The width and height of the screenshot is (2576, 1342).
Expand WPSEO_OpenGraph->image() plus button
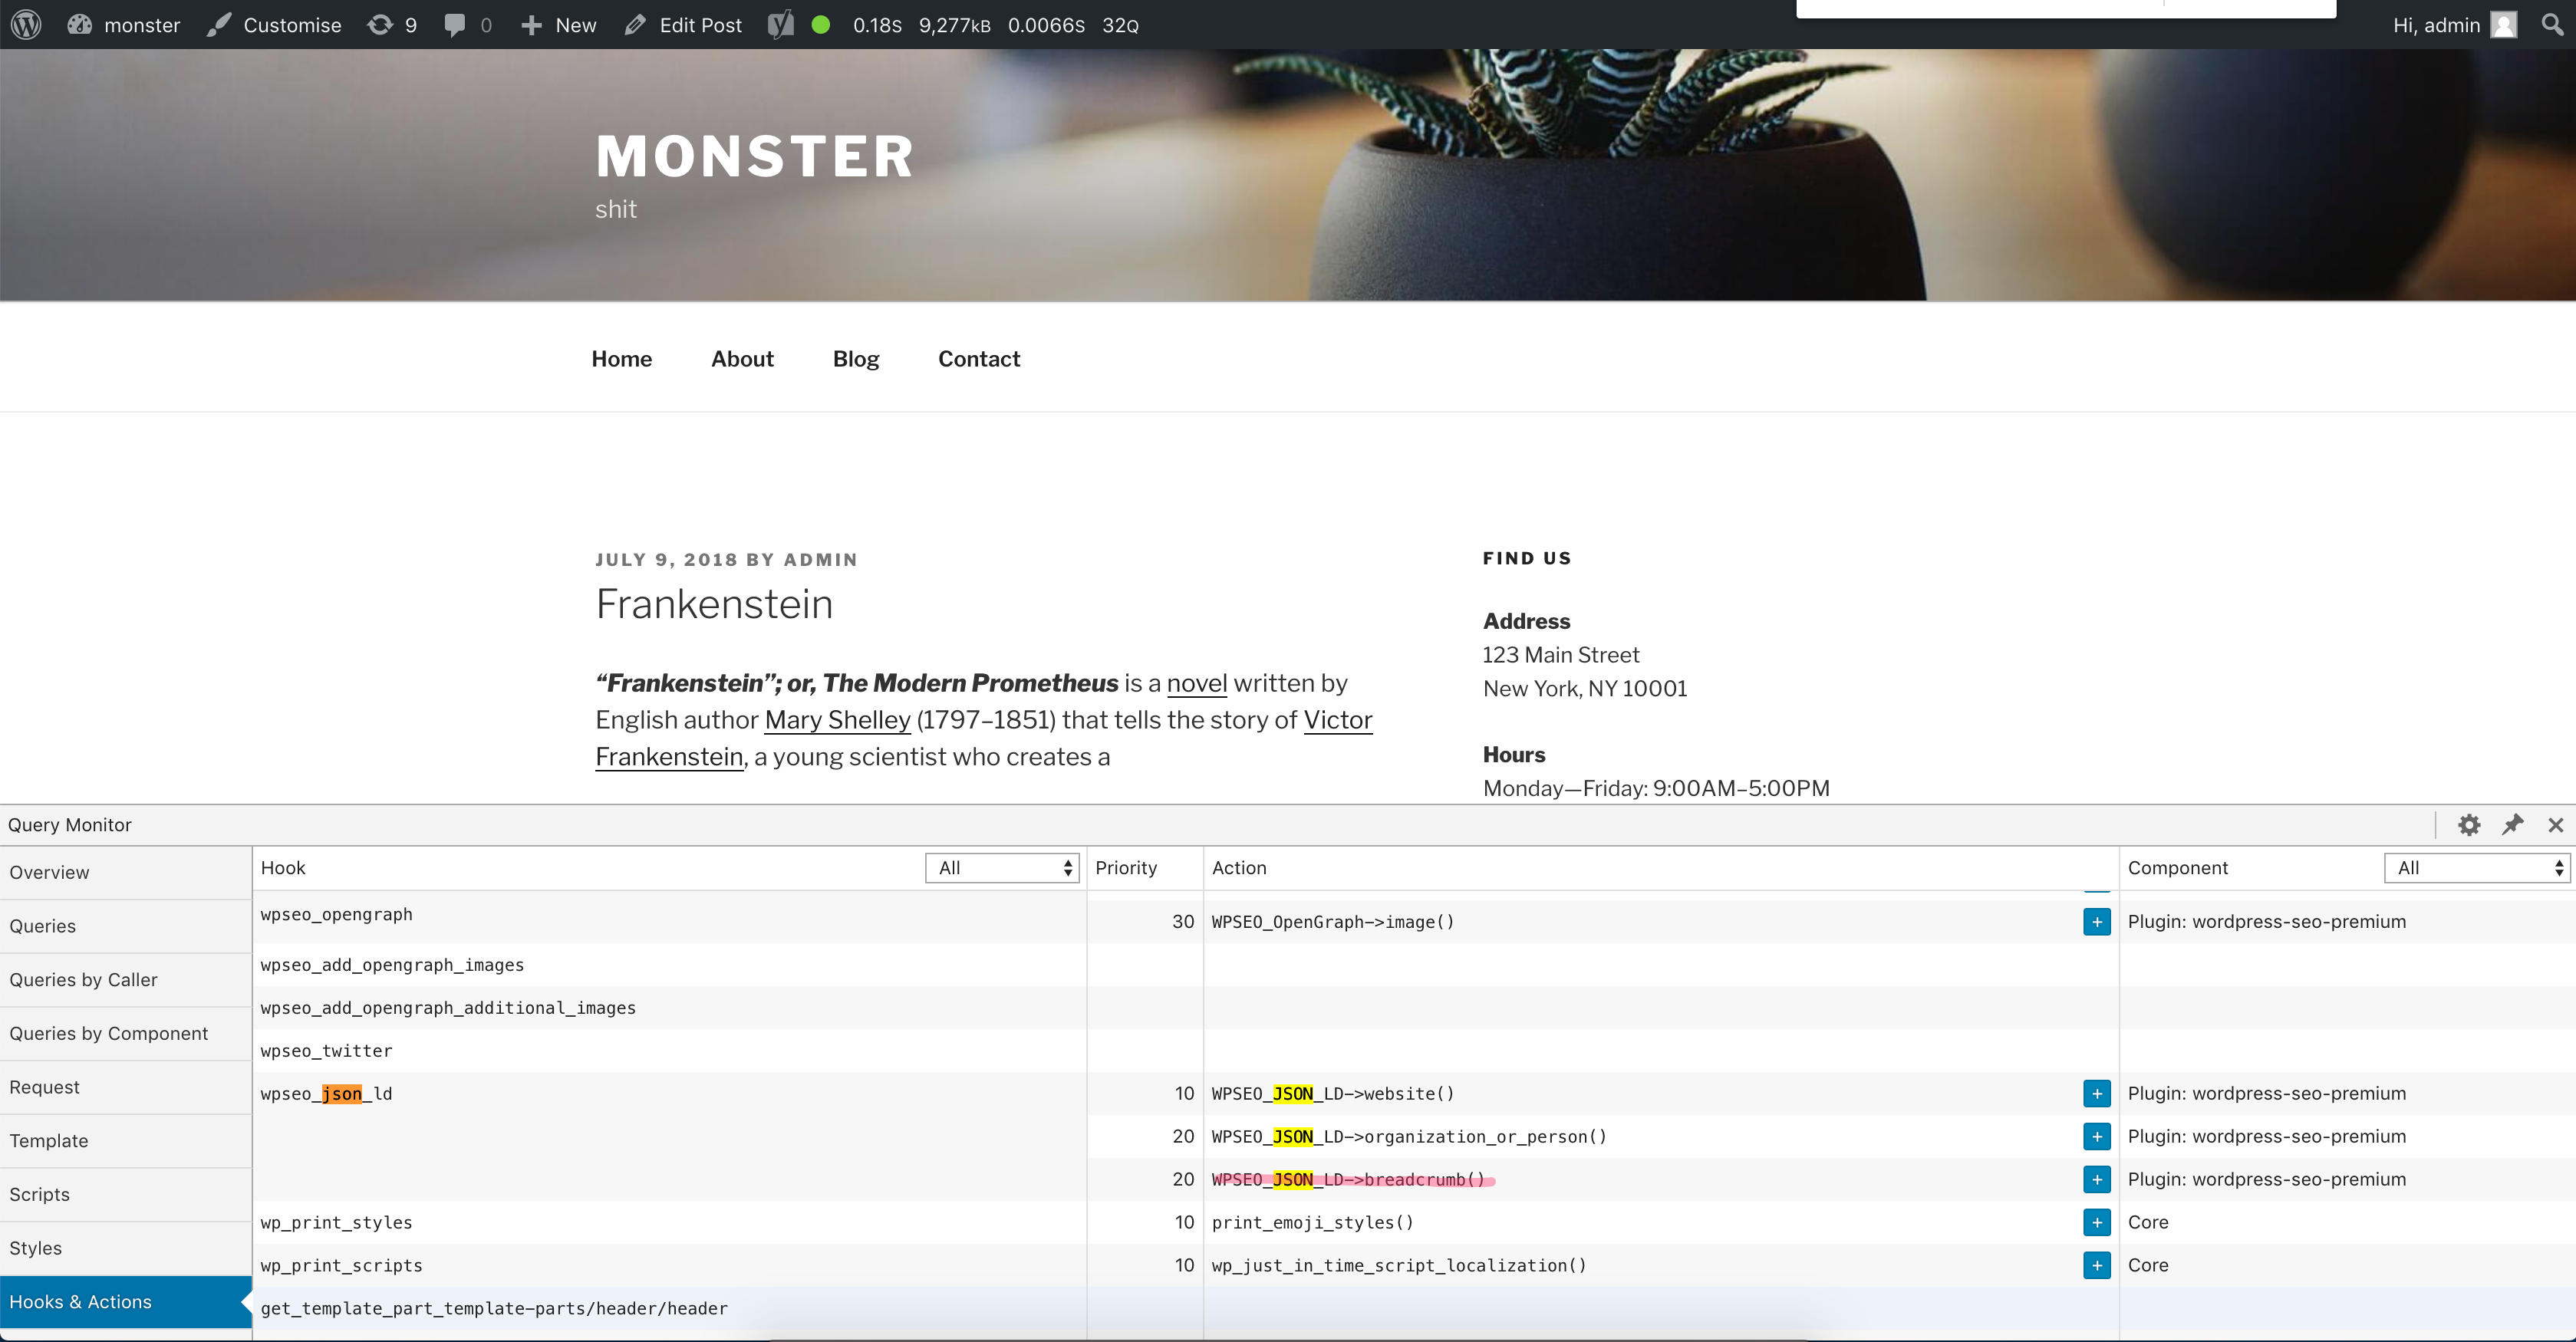(2097, 922)
